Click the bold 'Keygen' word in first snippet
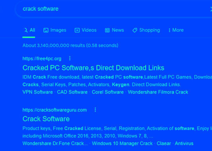Screen dimensions: 212x151 coord(120,85)
